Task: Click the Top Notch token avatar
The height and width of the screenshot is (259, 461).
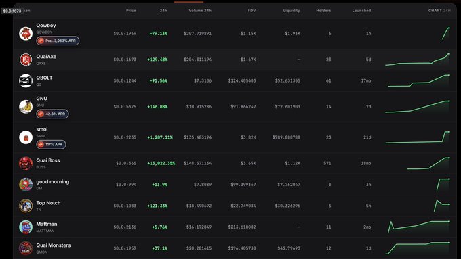Action: [x=26, y=206]
